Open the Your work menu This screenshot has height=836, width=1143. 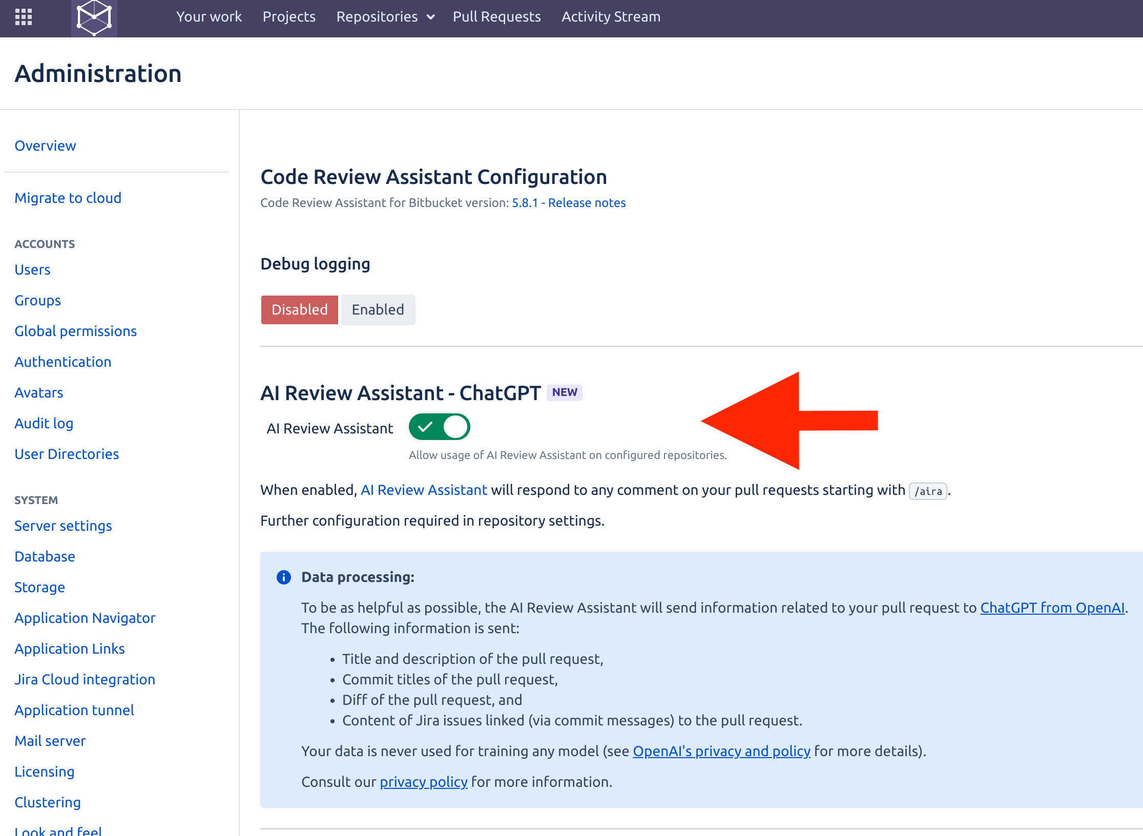(x=209, y=16)
